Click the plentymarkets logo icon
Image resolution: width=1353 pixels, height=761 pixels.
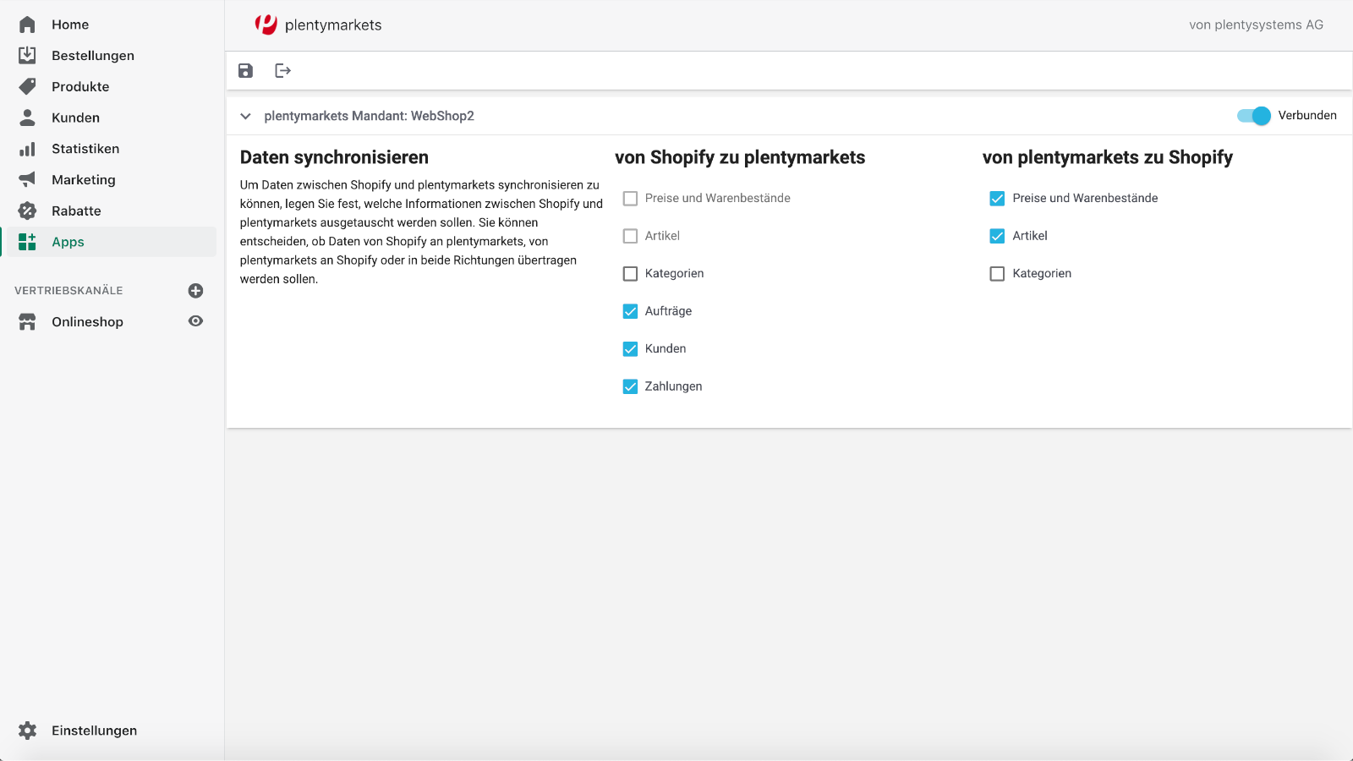[266, 25]
